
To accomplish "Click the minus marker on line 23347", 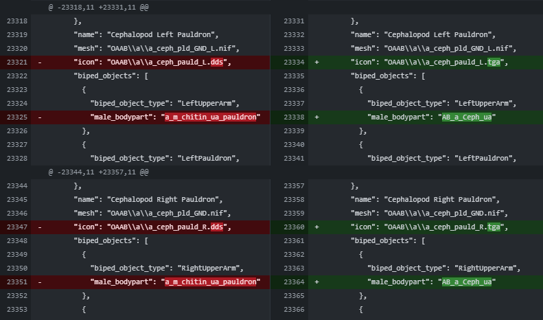I will click(40, 227).
